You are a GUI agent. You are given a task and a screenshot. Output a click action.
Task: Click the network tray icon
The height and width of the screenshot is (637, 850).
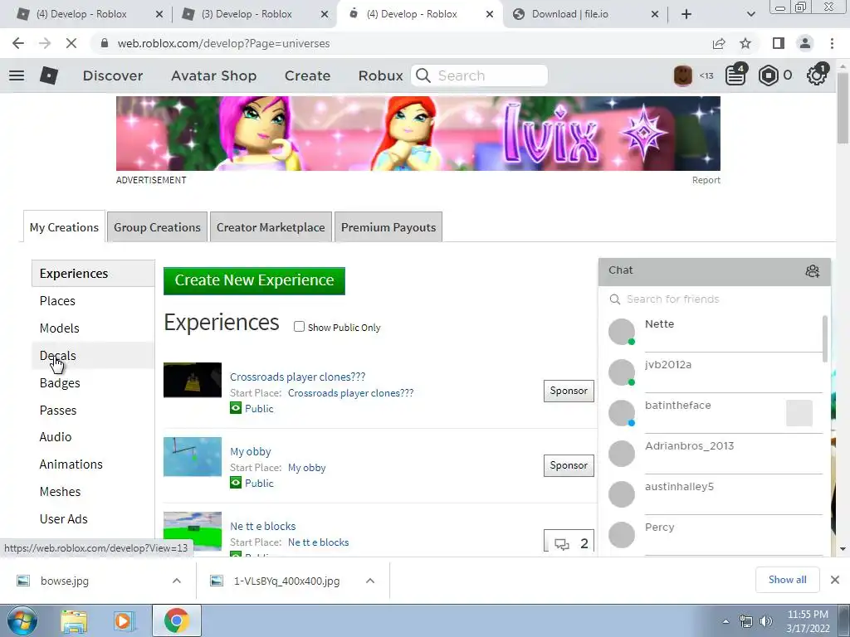coord(746,621)
